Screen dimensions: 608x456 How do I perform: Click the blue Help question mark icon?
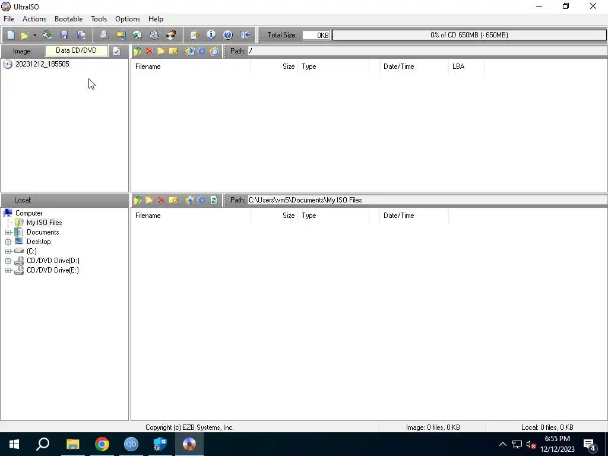[228, 35]
